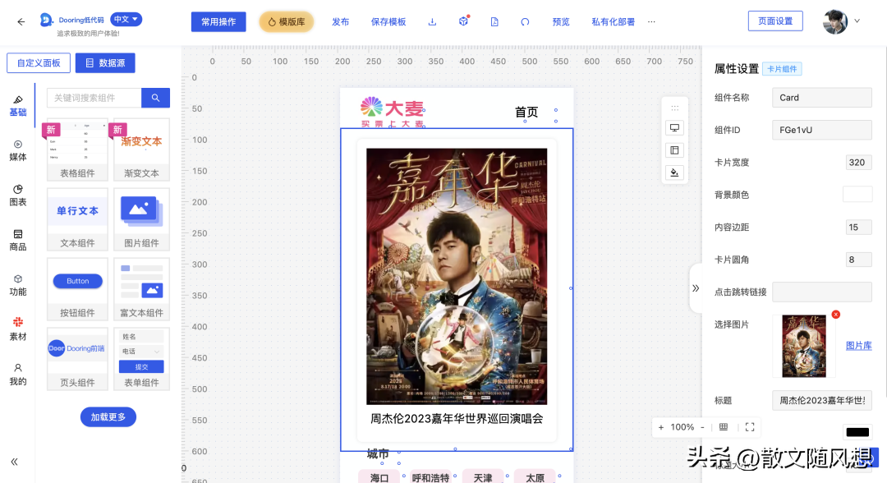Open the more options ellipsis menu
Screen dimensions: 887x483
(651, 21)
